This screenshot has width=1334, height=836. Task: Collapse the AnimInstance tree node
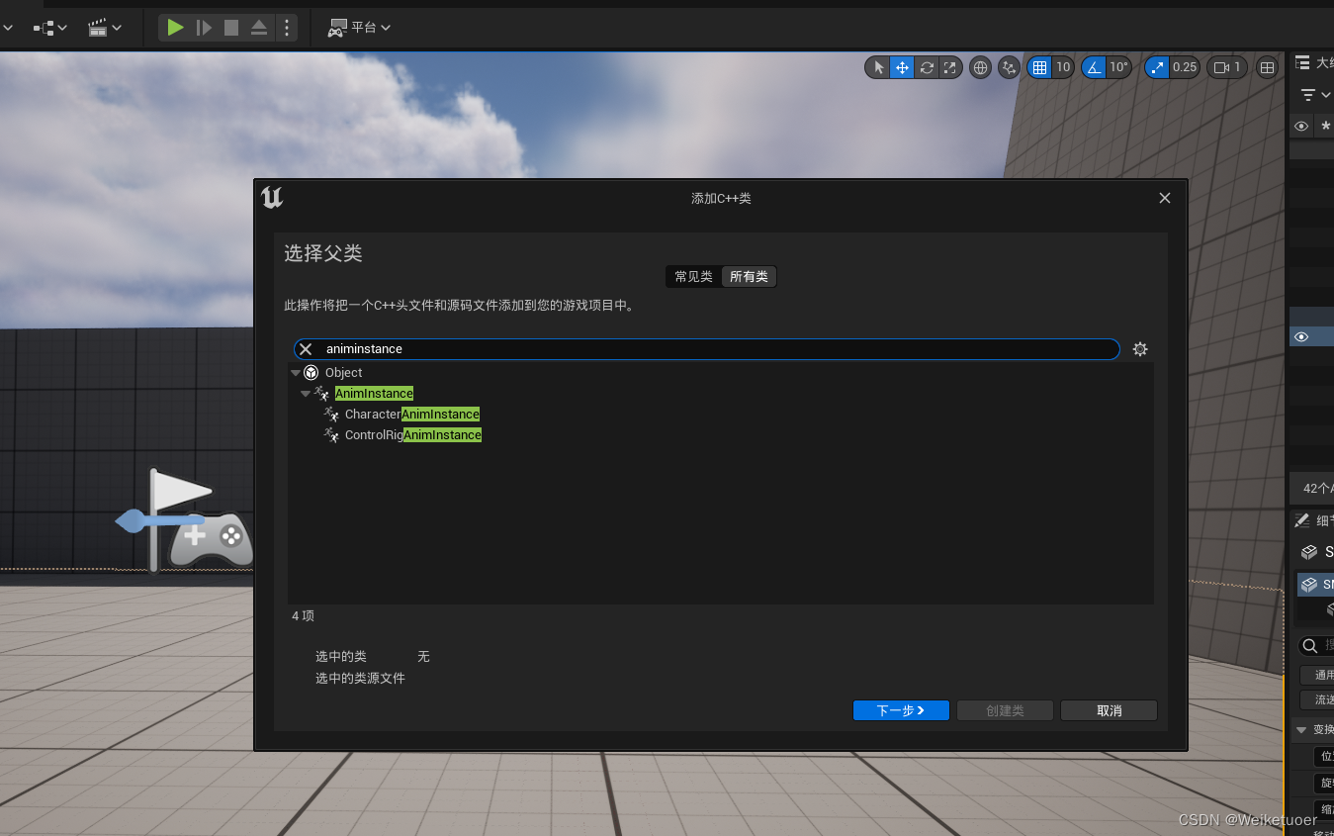[x=307, y=393]
